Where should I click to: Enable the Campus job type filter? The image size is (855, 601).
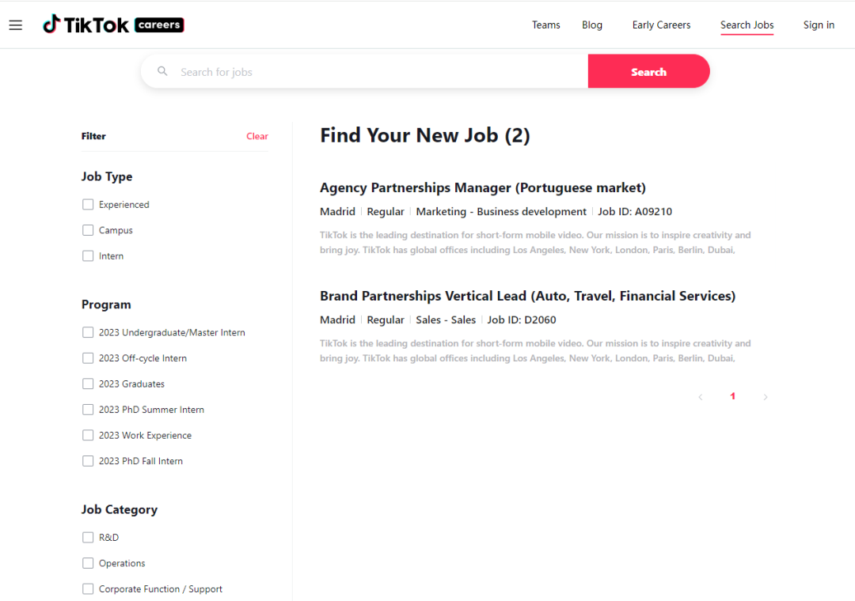click(x=88, y=230)
